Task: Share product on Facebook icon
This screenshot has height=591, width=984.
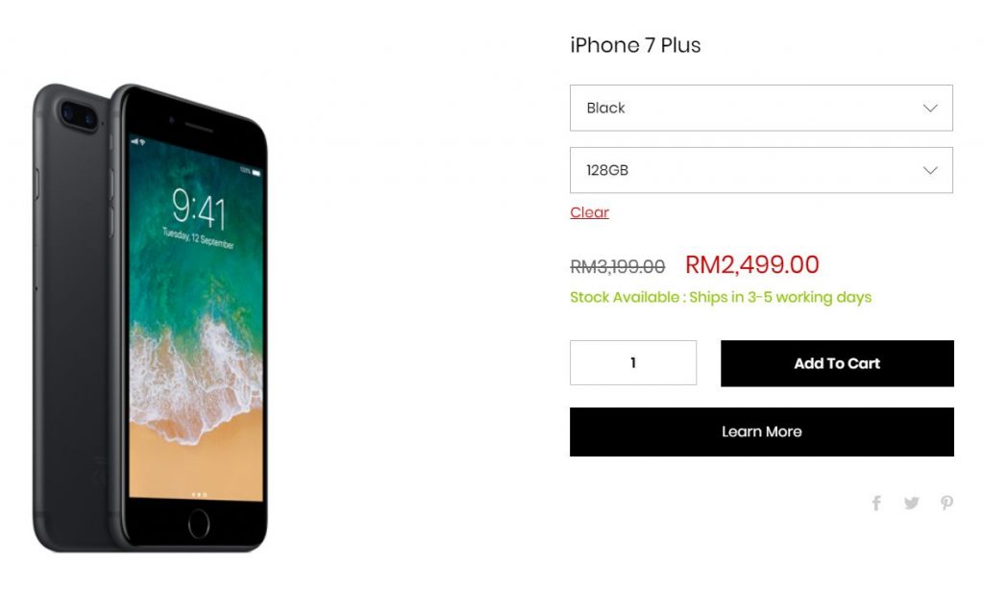Action: 876,503
